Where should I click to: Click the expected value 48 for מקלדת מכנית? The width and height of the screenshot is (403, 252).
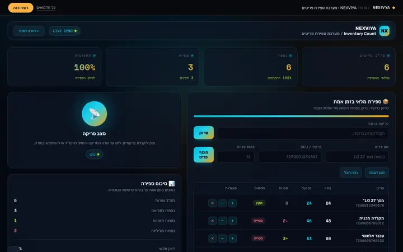(x=328, y=221)
